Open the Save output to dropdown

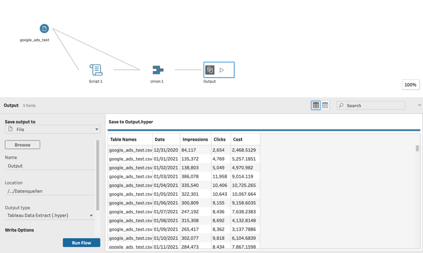coord(52,129)
